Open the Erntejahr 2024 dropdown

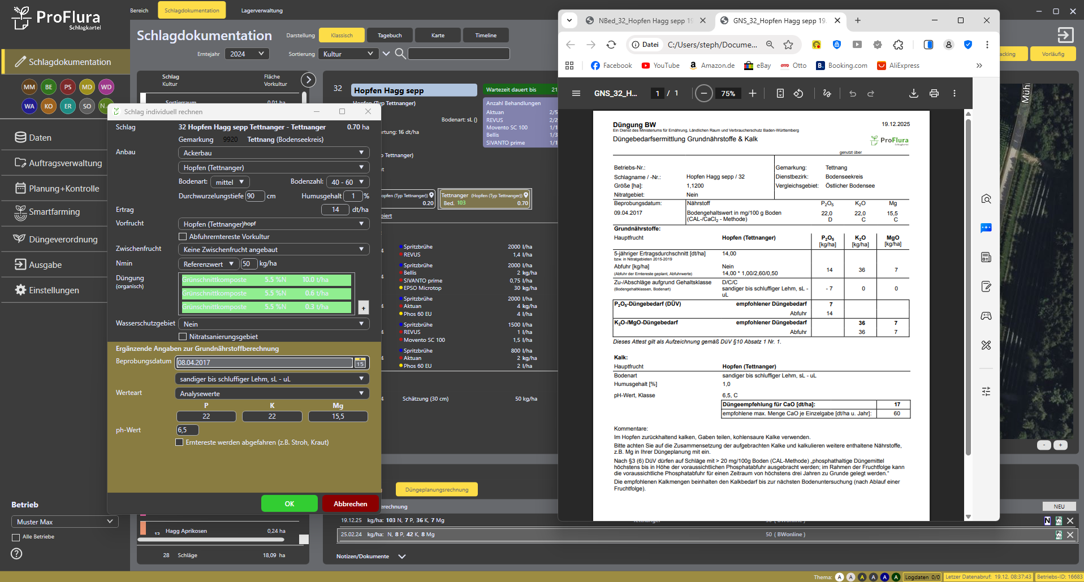point(247,54)
